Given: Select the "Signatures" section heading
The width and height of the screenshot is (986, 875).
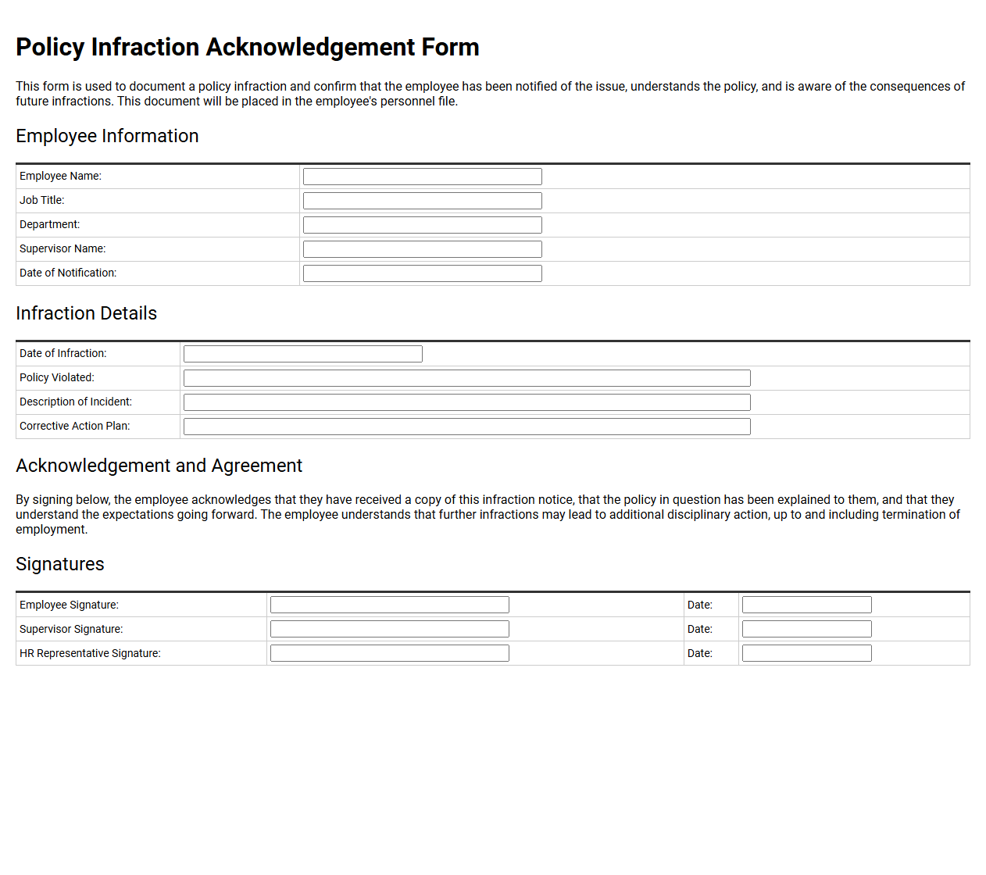Looking at the screenshot, I should pos(60,564).
